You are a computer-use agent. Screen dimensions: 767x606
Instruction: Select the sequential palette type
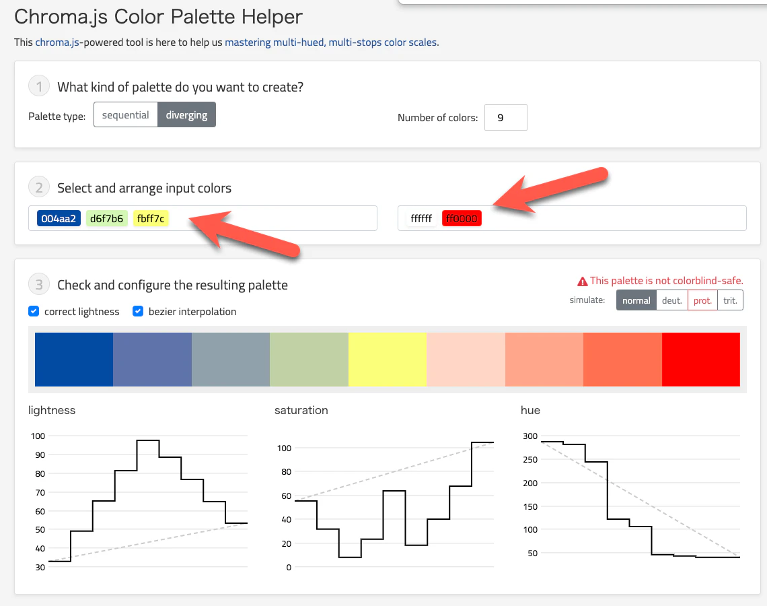(126, 114)
